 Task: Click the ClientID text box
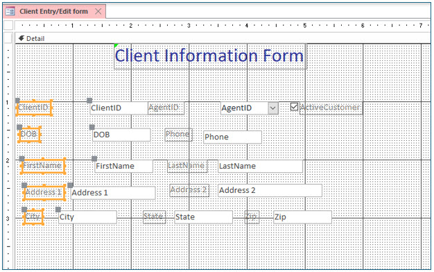tap(119, 108)
